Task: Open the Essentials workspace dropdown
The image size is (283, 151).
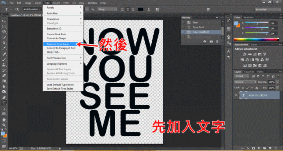Action: coord(268,9)
